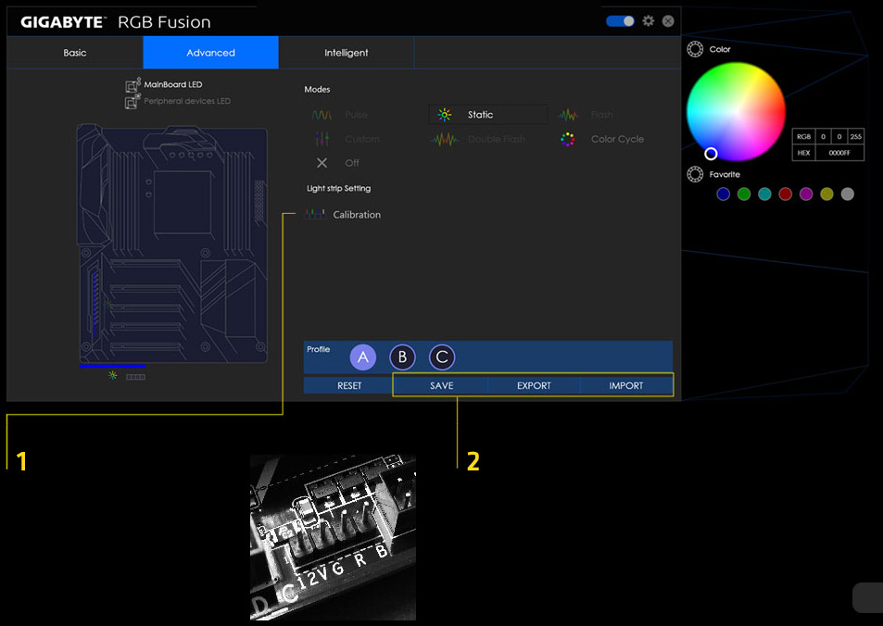The image size is (883, 626).
Task: Click the RESET button
Action: point(349,385)
